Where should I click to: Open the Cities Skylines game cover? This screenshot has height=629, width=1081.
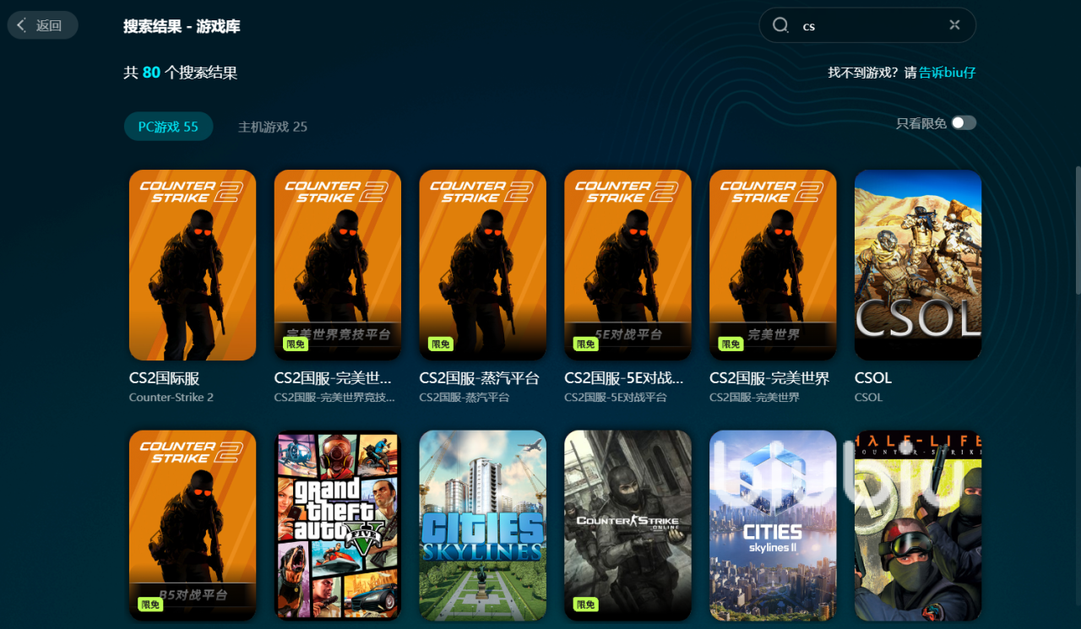pyautogui.click(x=482, y=525)
